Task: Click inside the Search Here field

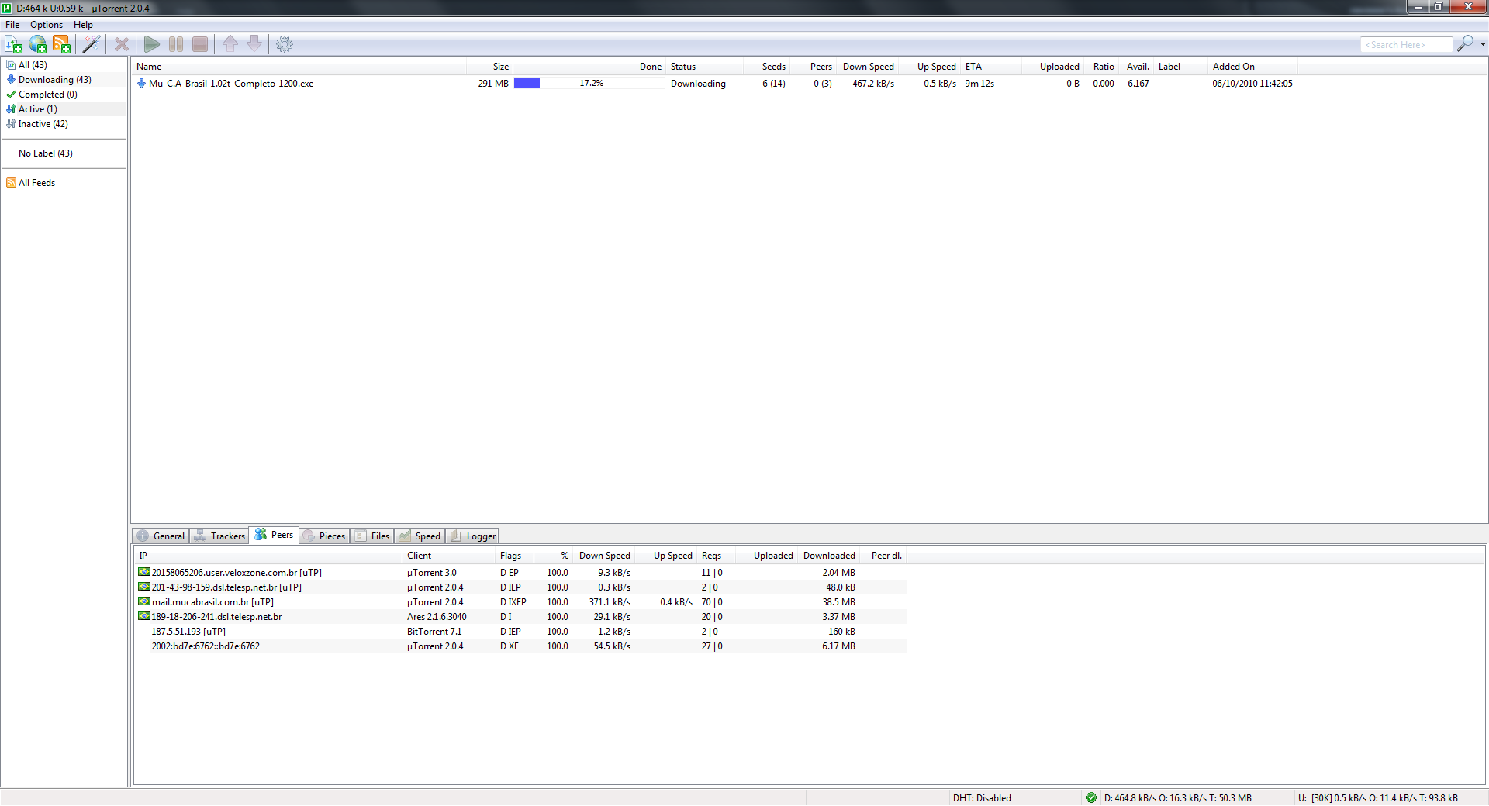Action: point(1404,45)
